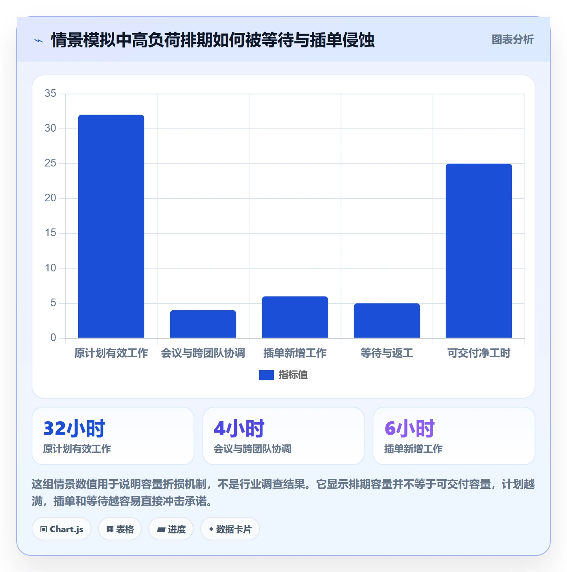The height and width of the screenshot is (572, 567).
Task: Click the x-axis label 会议与跨团队协调
Action: pos(203,353)
